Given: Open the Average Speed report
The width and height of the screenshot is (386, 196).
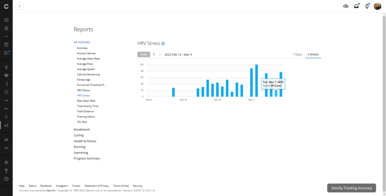Looking at the screenshot, I should (x=86, y=69).
